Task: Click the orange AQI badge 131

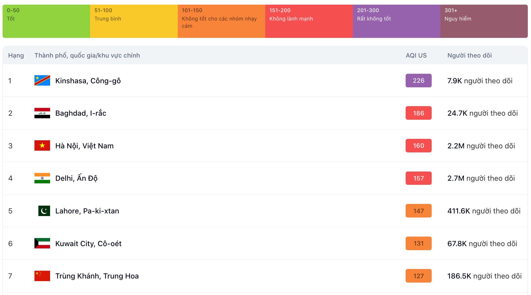Action: [x=418, y=243]
